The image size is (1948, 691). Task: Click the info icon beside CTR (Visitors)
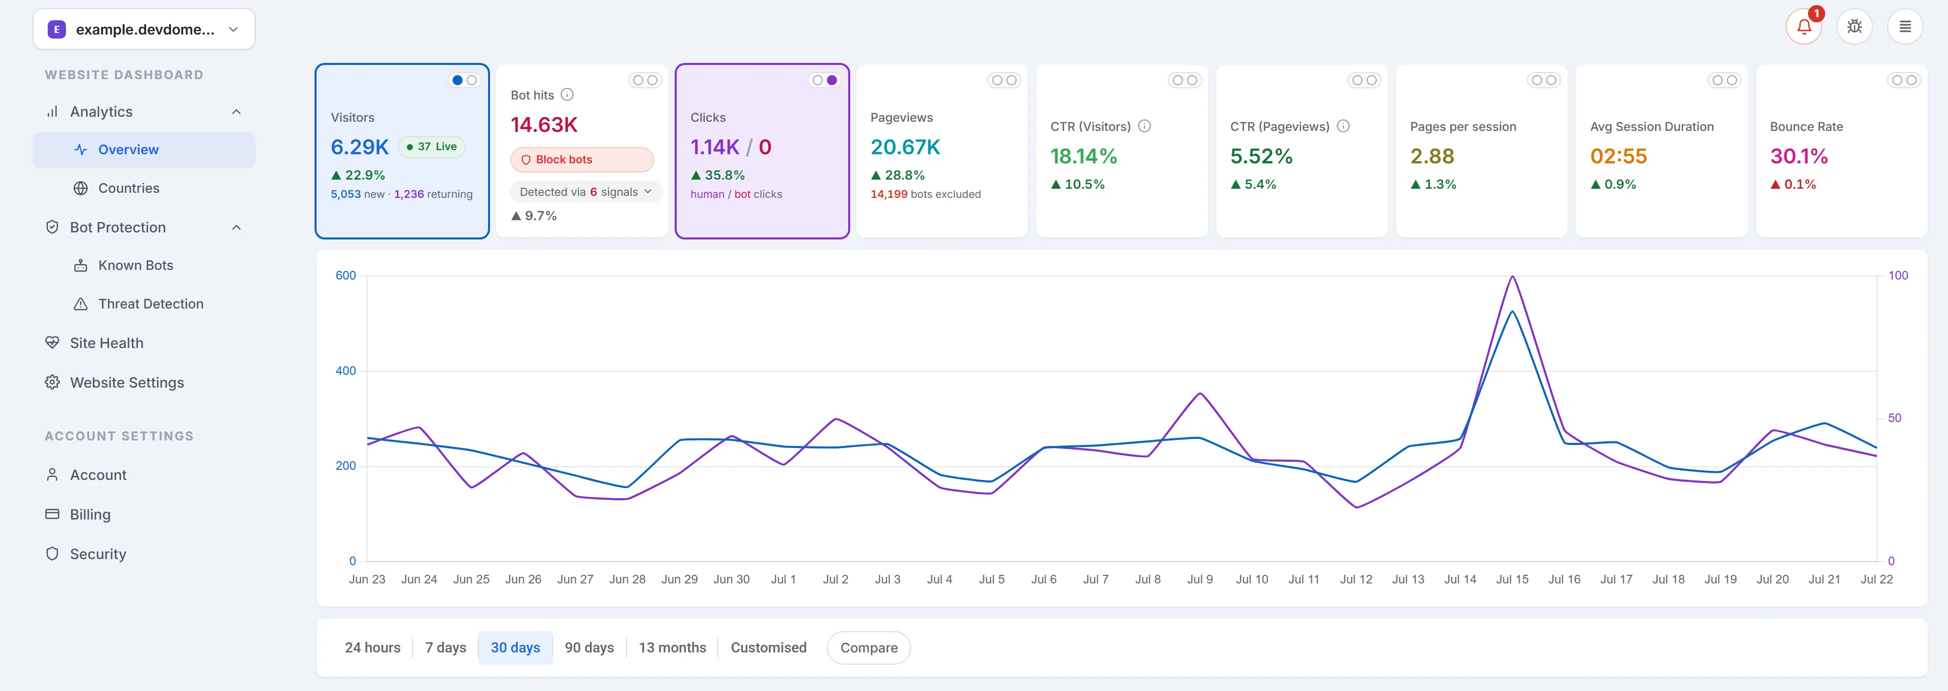tap(1144, 126)
